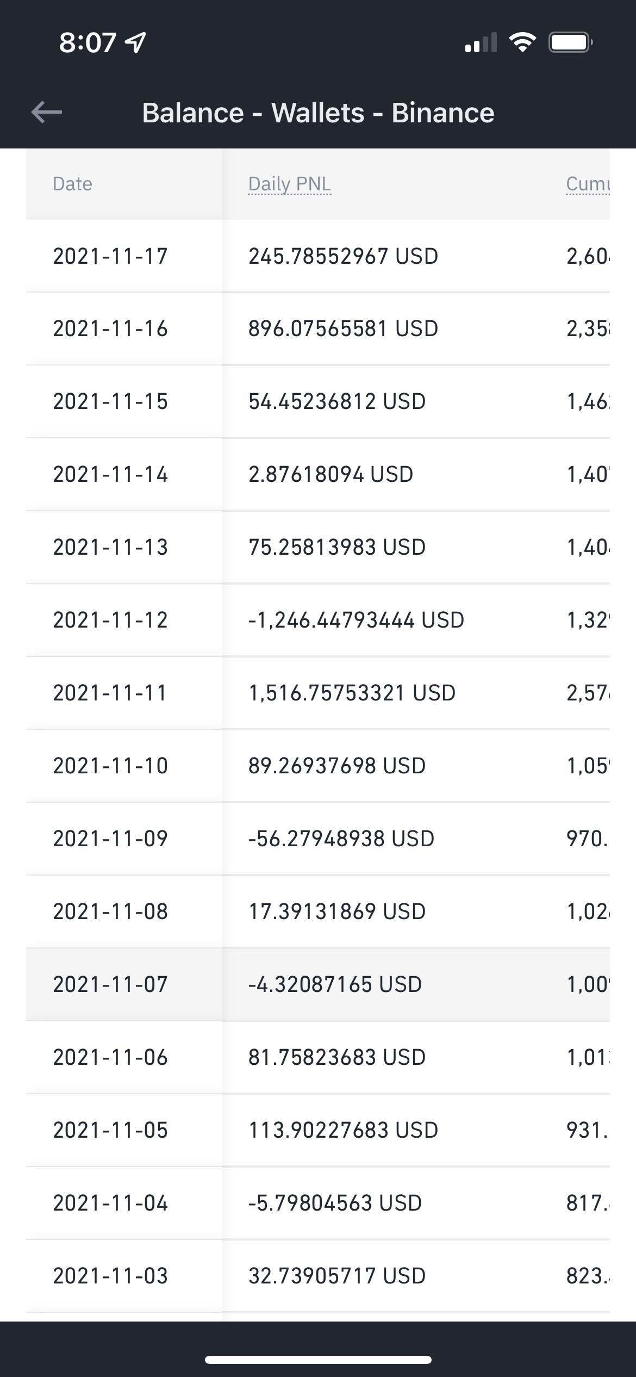
Task: Tap the location arrow status icon
Action: tap(135, 42)
